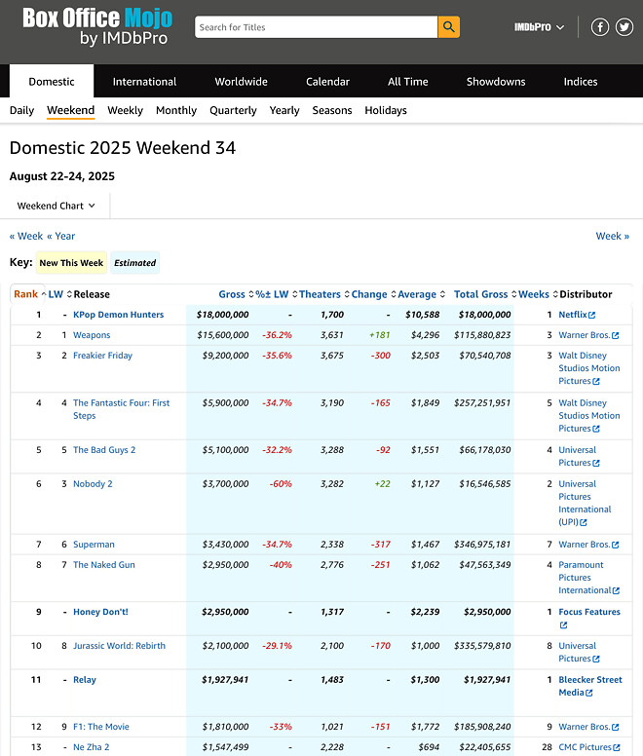Click the Box Office Mojo logo

pos(97,27)
